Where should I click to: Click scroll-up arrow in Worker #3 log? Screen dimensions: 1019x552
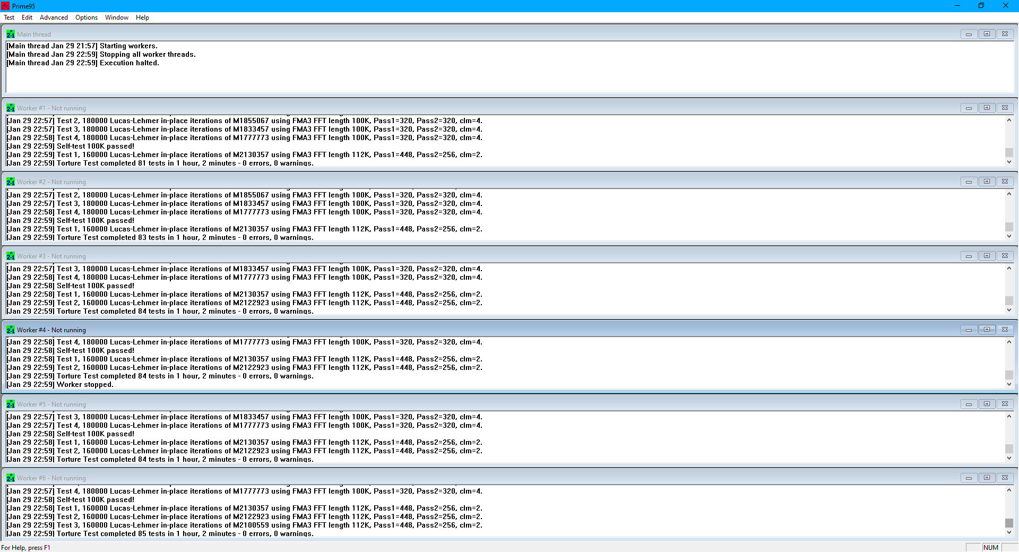tap(1009, 268)
